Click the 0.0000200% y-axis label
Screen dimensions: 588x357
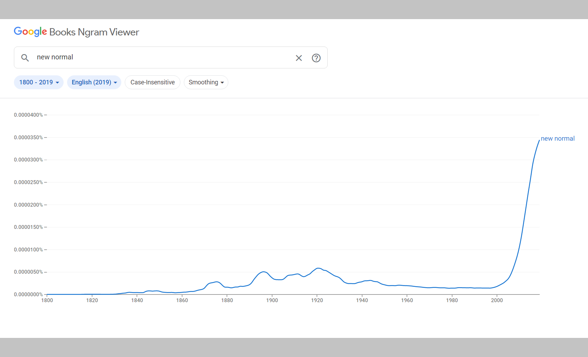point(28,205)
